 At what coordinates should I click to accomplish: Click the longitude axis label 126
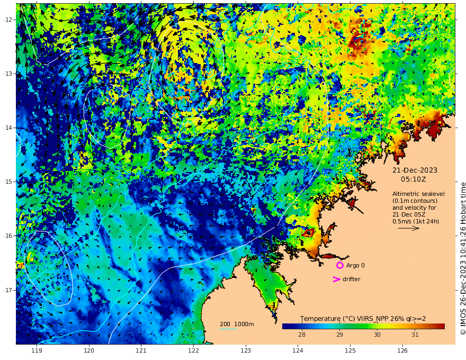(402, 351)
